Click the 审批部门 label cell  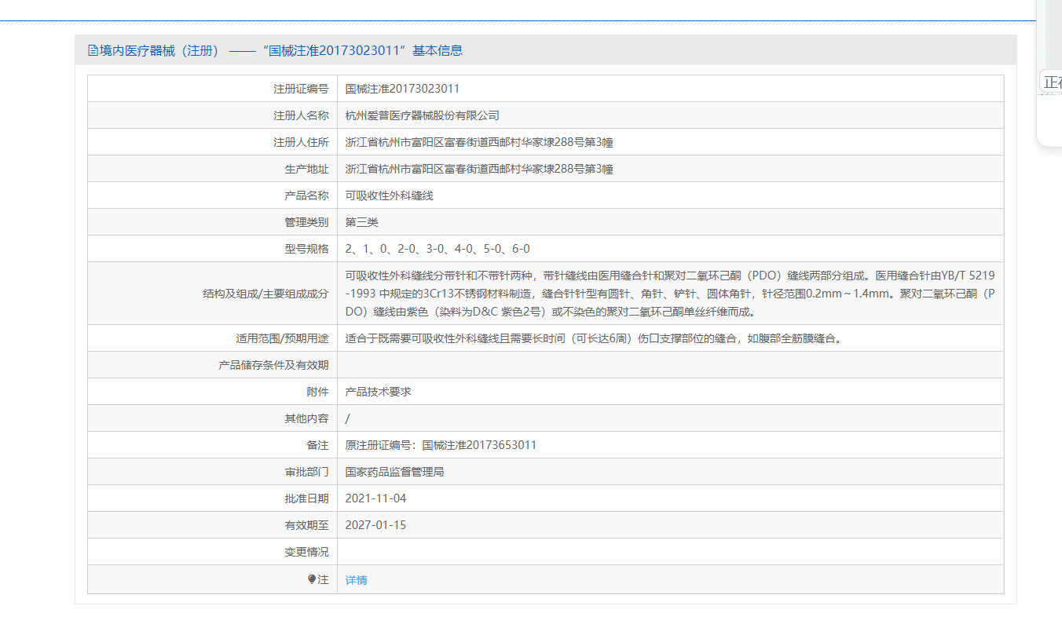coord(212,472)
